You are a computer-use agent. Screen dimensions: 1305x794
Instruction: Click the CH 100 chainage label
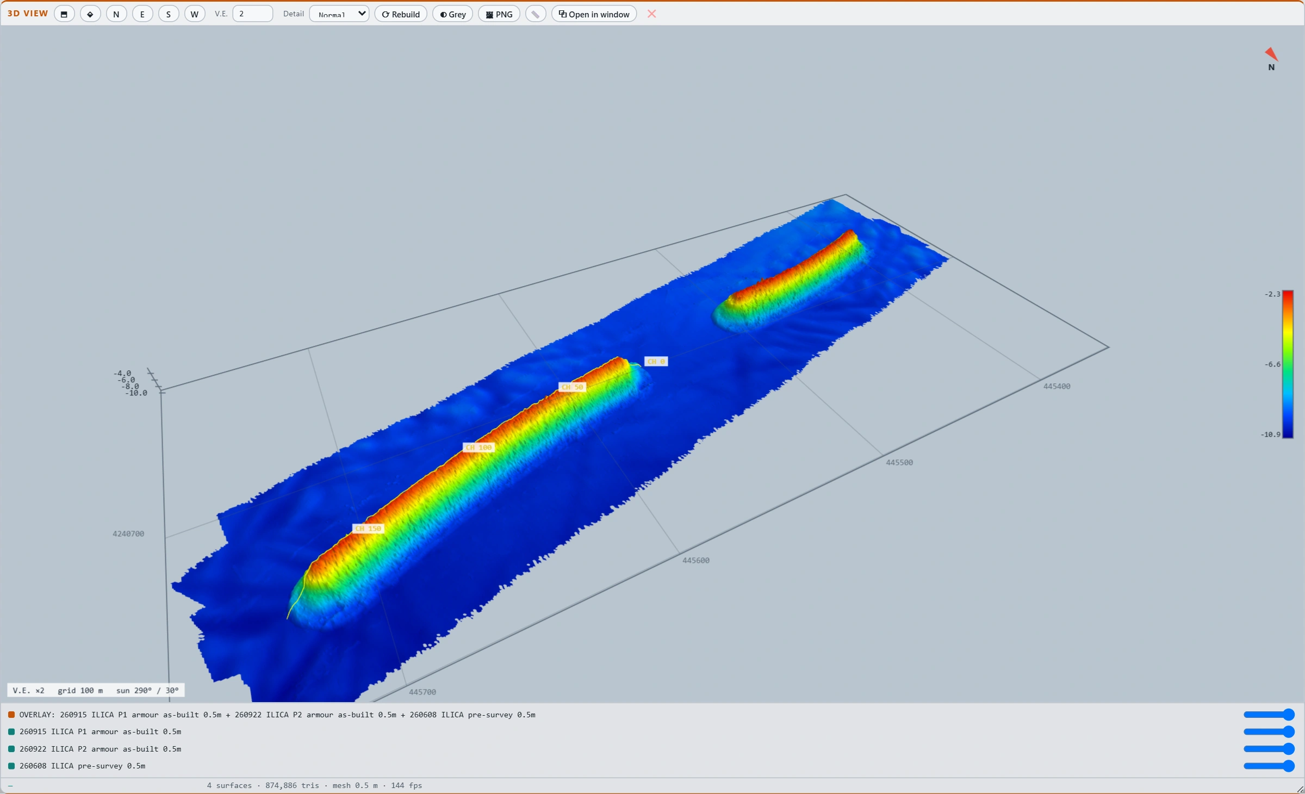click(x=479, y=448)
